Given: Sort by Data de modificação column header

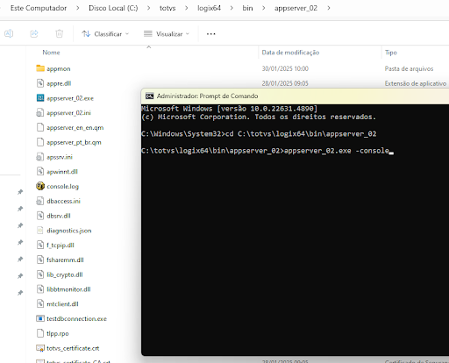Looking at the screenshot, I should click(290, 53).
